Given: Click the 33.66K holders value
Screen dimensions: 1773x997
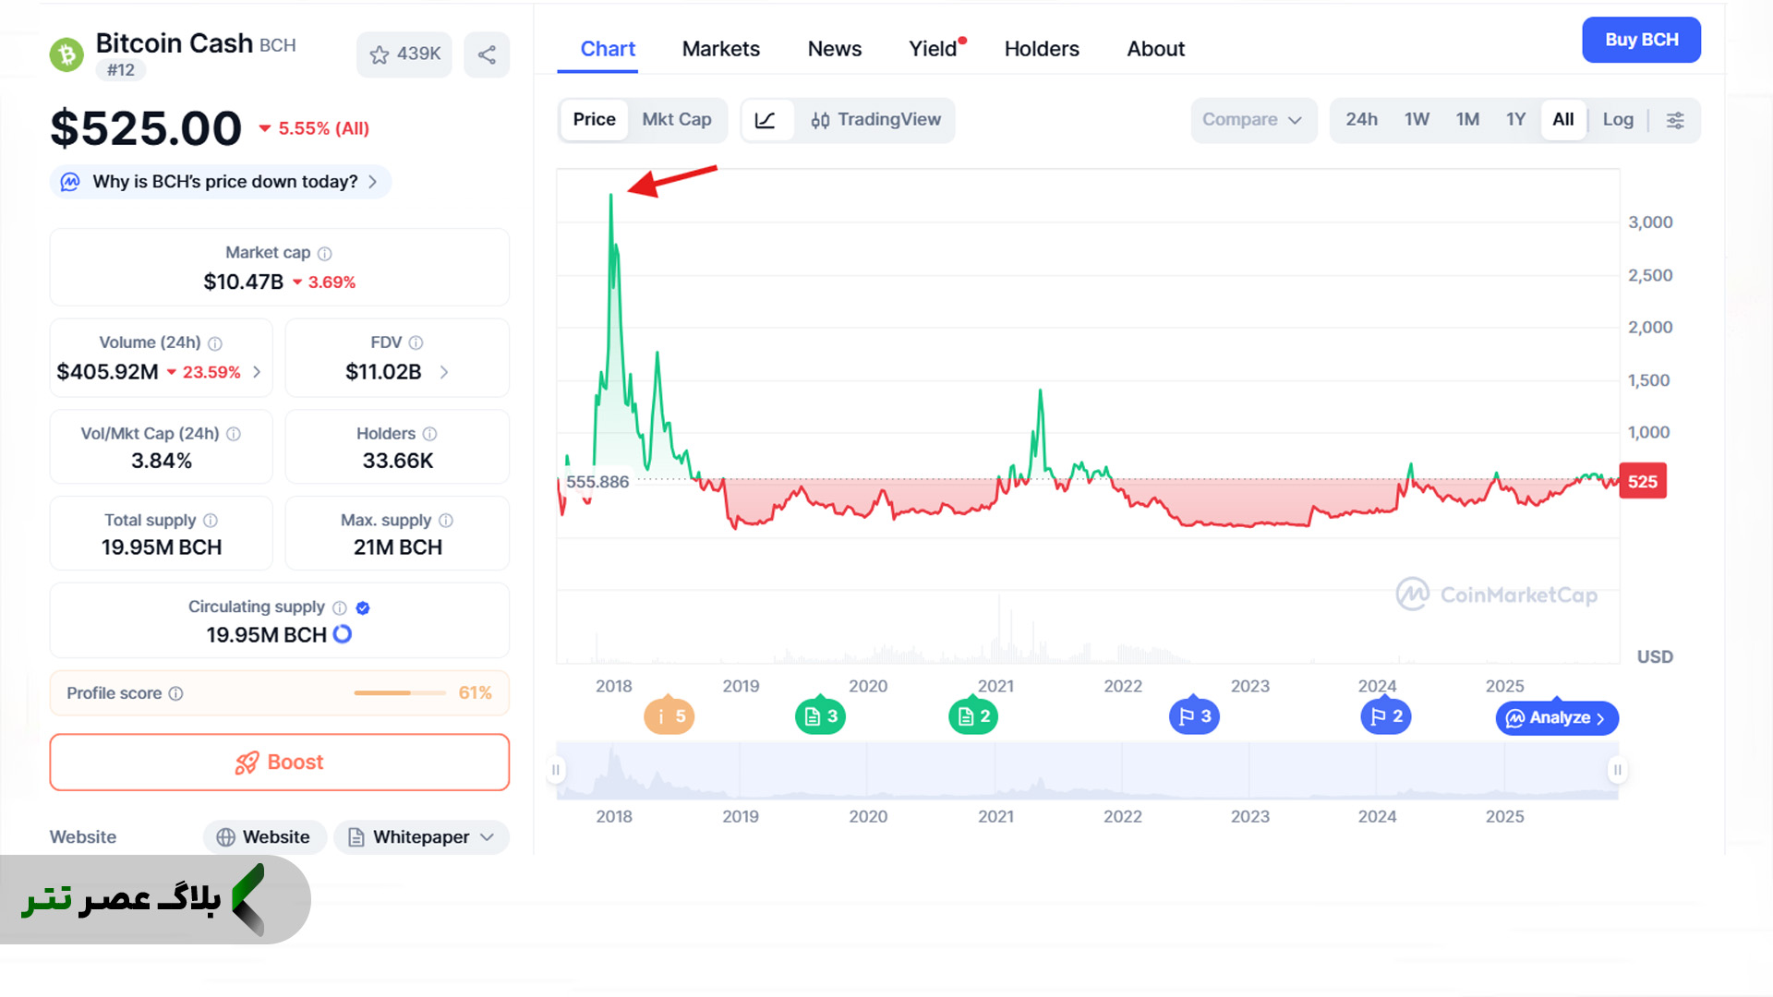Looking at the screenshot, I should click(398, 461).
